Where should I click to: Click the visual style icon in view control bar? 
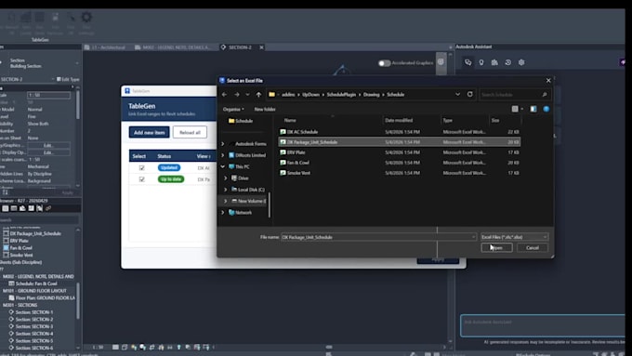125,347
